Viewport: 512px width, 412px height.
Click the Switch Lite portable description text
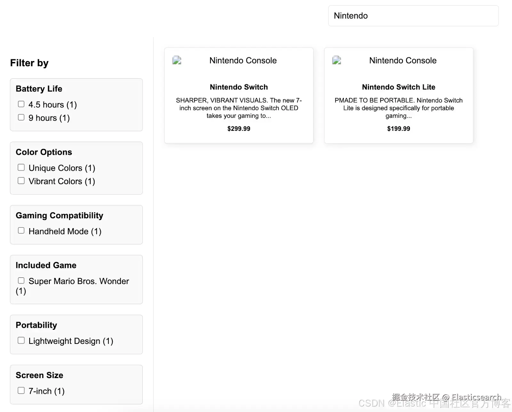(x=398, y=108)
